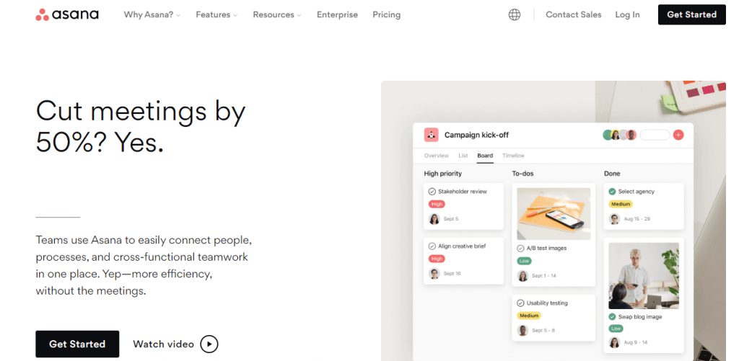739x361 pixels.
Task: Click the Asana logo in header
Action: point(67,14)
